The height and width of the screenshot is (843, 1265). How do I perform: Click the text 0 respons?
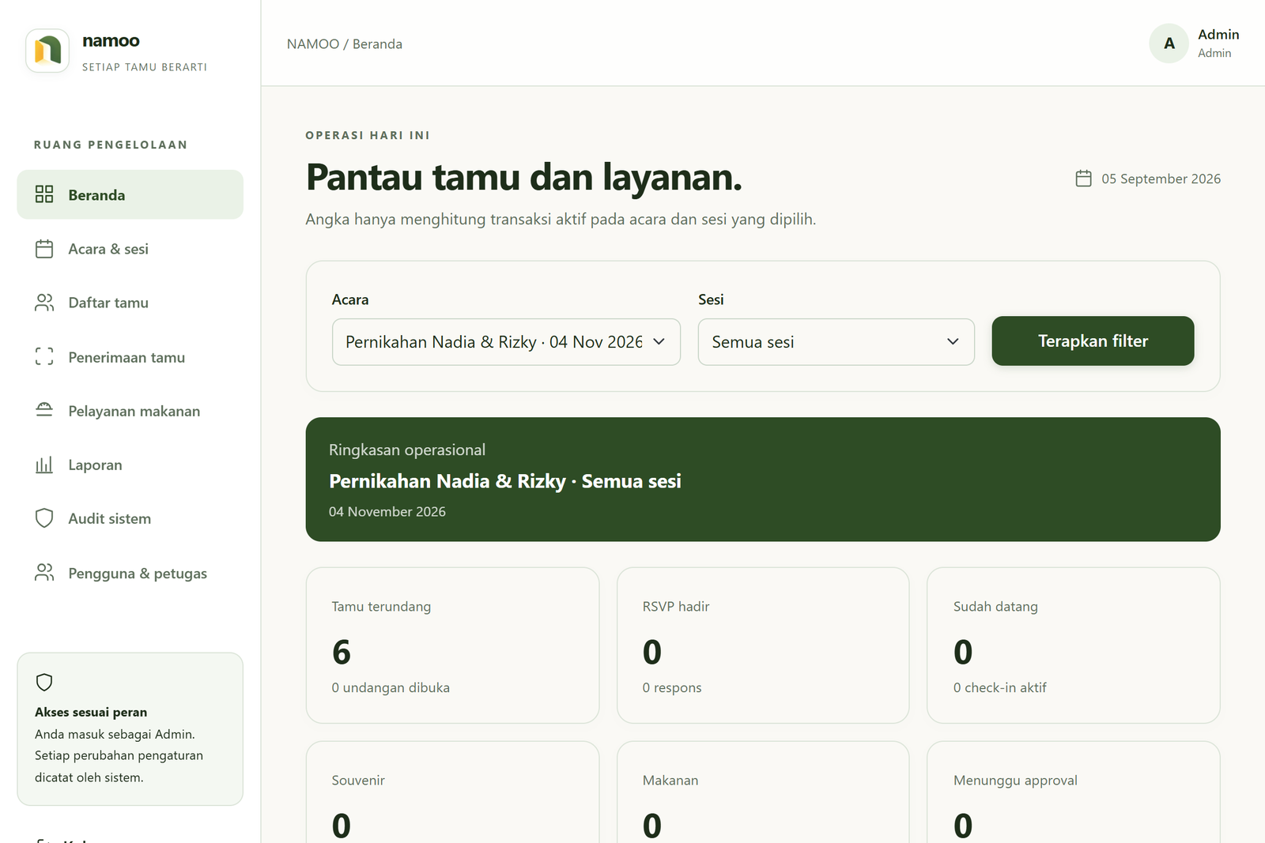[x=672, y=687]
